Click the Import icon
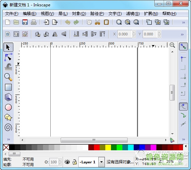 point(46,22)
